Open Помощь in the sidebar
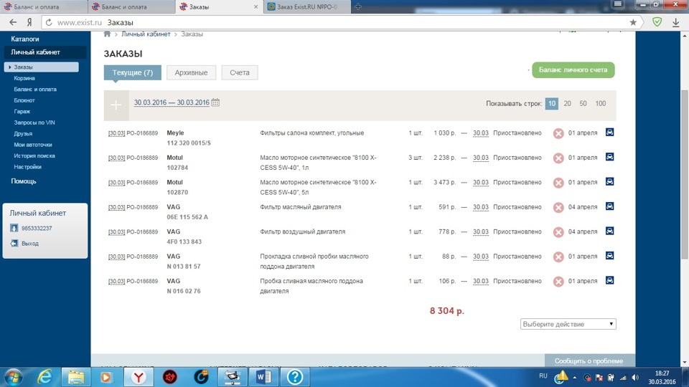This screenshot has width=689, height=387. click(x=24, y=181)
